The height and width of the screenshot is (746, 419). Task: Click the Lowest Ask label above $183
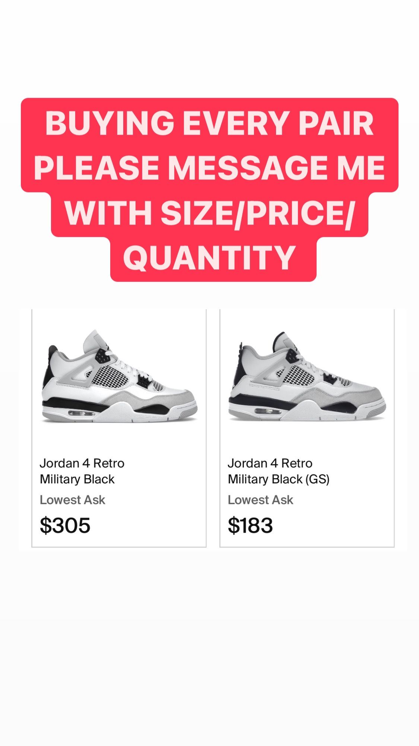[x=260, y=500]
